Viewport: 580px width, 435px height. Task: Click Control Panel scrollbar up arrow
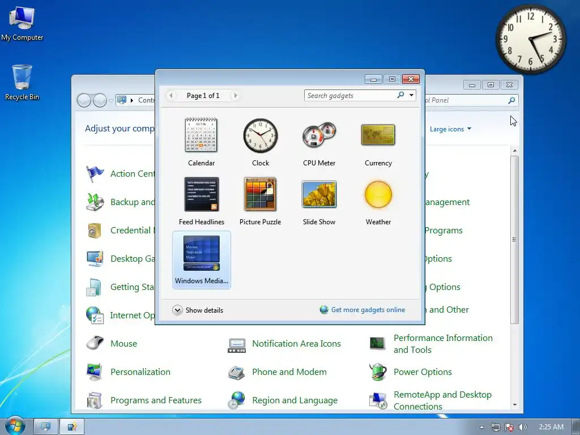pos(514,151)
